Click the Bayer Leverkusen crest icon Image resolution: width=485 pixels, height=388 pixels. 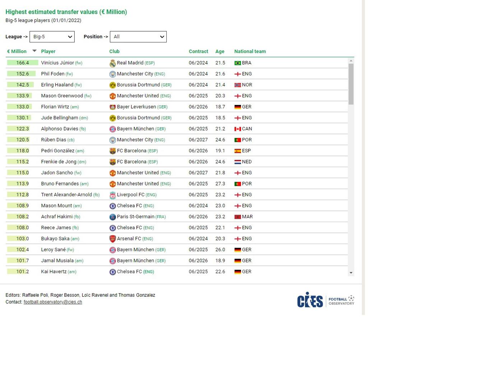coord(112,107)
